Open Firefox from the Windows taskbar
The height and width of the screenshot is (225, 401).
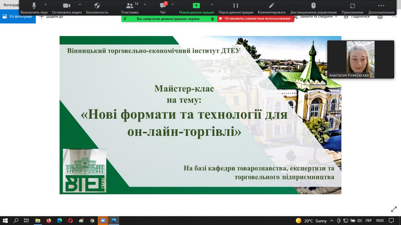(49, 221)
